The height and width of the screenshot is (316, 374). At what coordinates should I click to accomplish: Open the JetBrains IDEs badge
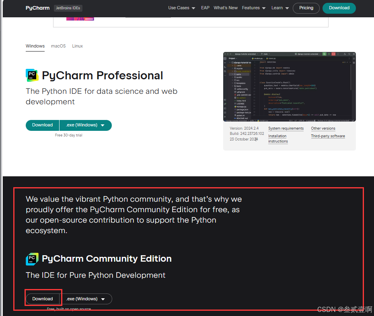point(68,8)
